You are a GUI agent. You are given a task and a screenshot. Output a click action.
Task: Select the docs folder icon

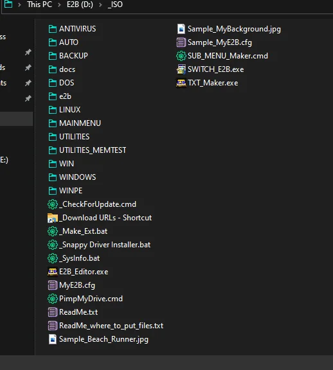tap(53, 69)
